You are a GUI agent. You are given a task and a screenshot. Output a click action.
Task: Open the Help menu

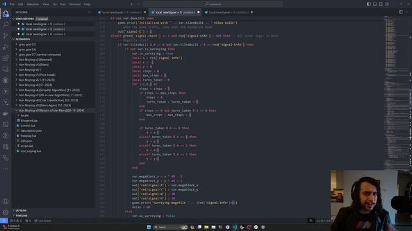[x=88, y=4]
